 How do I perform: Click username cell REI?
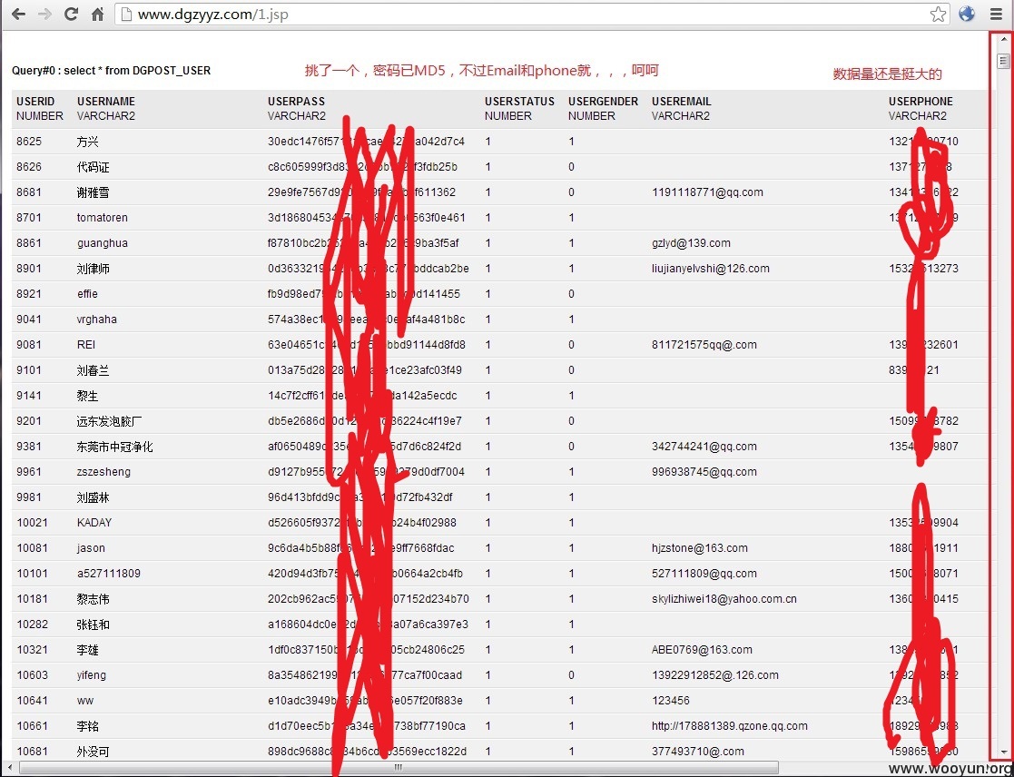(x=86, y=345)
